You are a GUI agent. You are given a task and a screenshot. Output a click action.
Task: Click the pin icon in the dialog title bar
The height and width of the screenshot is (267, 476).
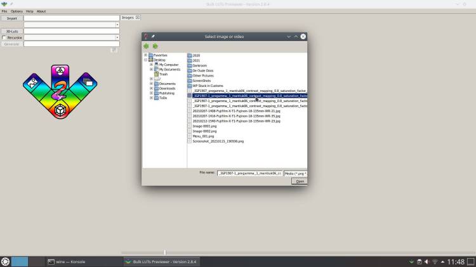click(153, 37)
